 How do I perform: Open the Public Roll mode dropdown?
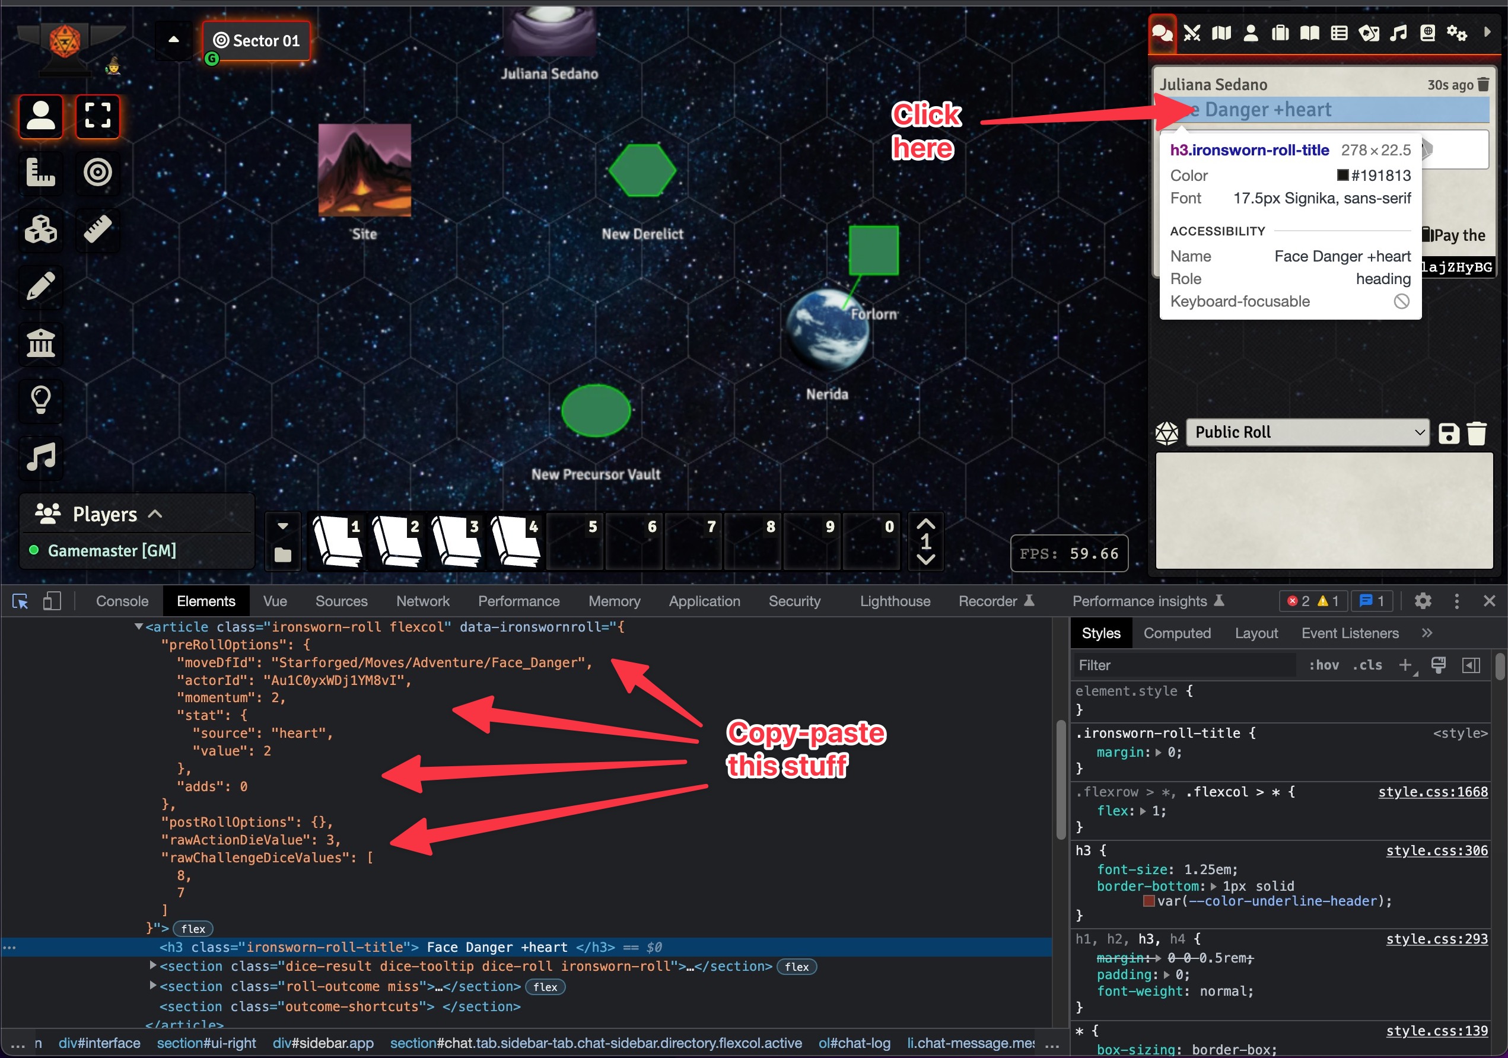click(x=1307, y=432)
